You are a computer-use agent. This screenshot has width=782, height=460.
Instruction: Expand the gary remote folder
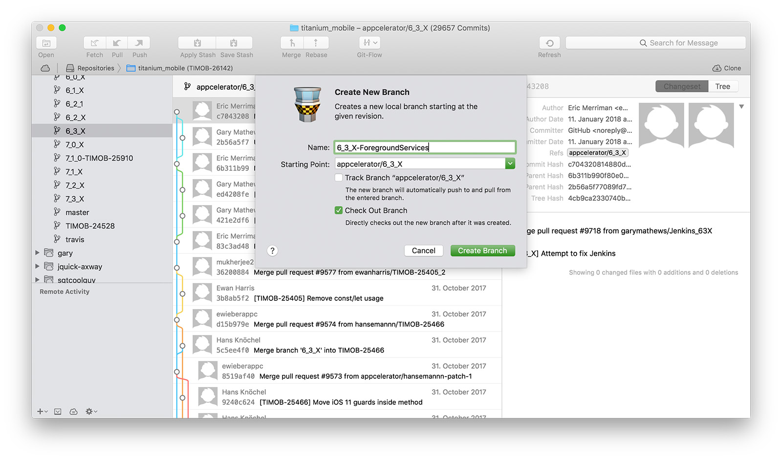coord(37,253)
